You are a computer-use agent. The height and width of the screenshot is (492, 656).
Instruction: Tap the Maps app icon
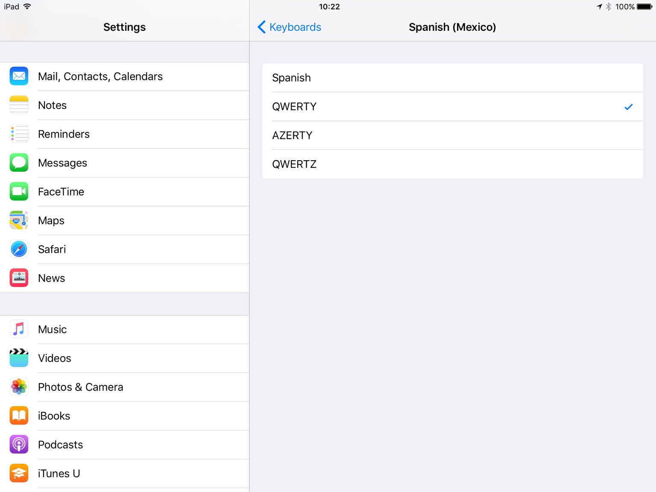(x=19, y=220)
